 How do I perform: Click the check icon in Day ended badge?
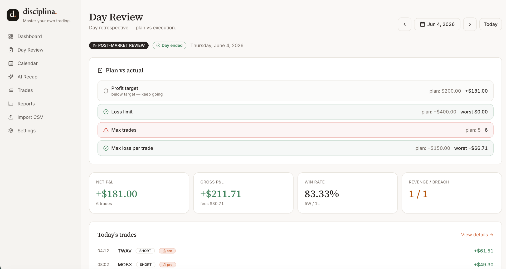(x=158, y=46)
